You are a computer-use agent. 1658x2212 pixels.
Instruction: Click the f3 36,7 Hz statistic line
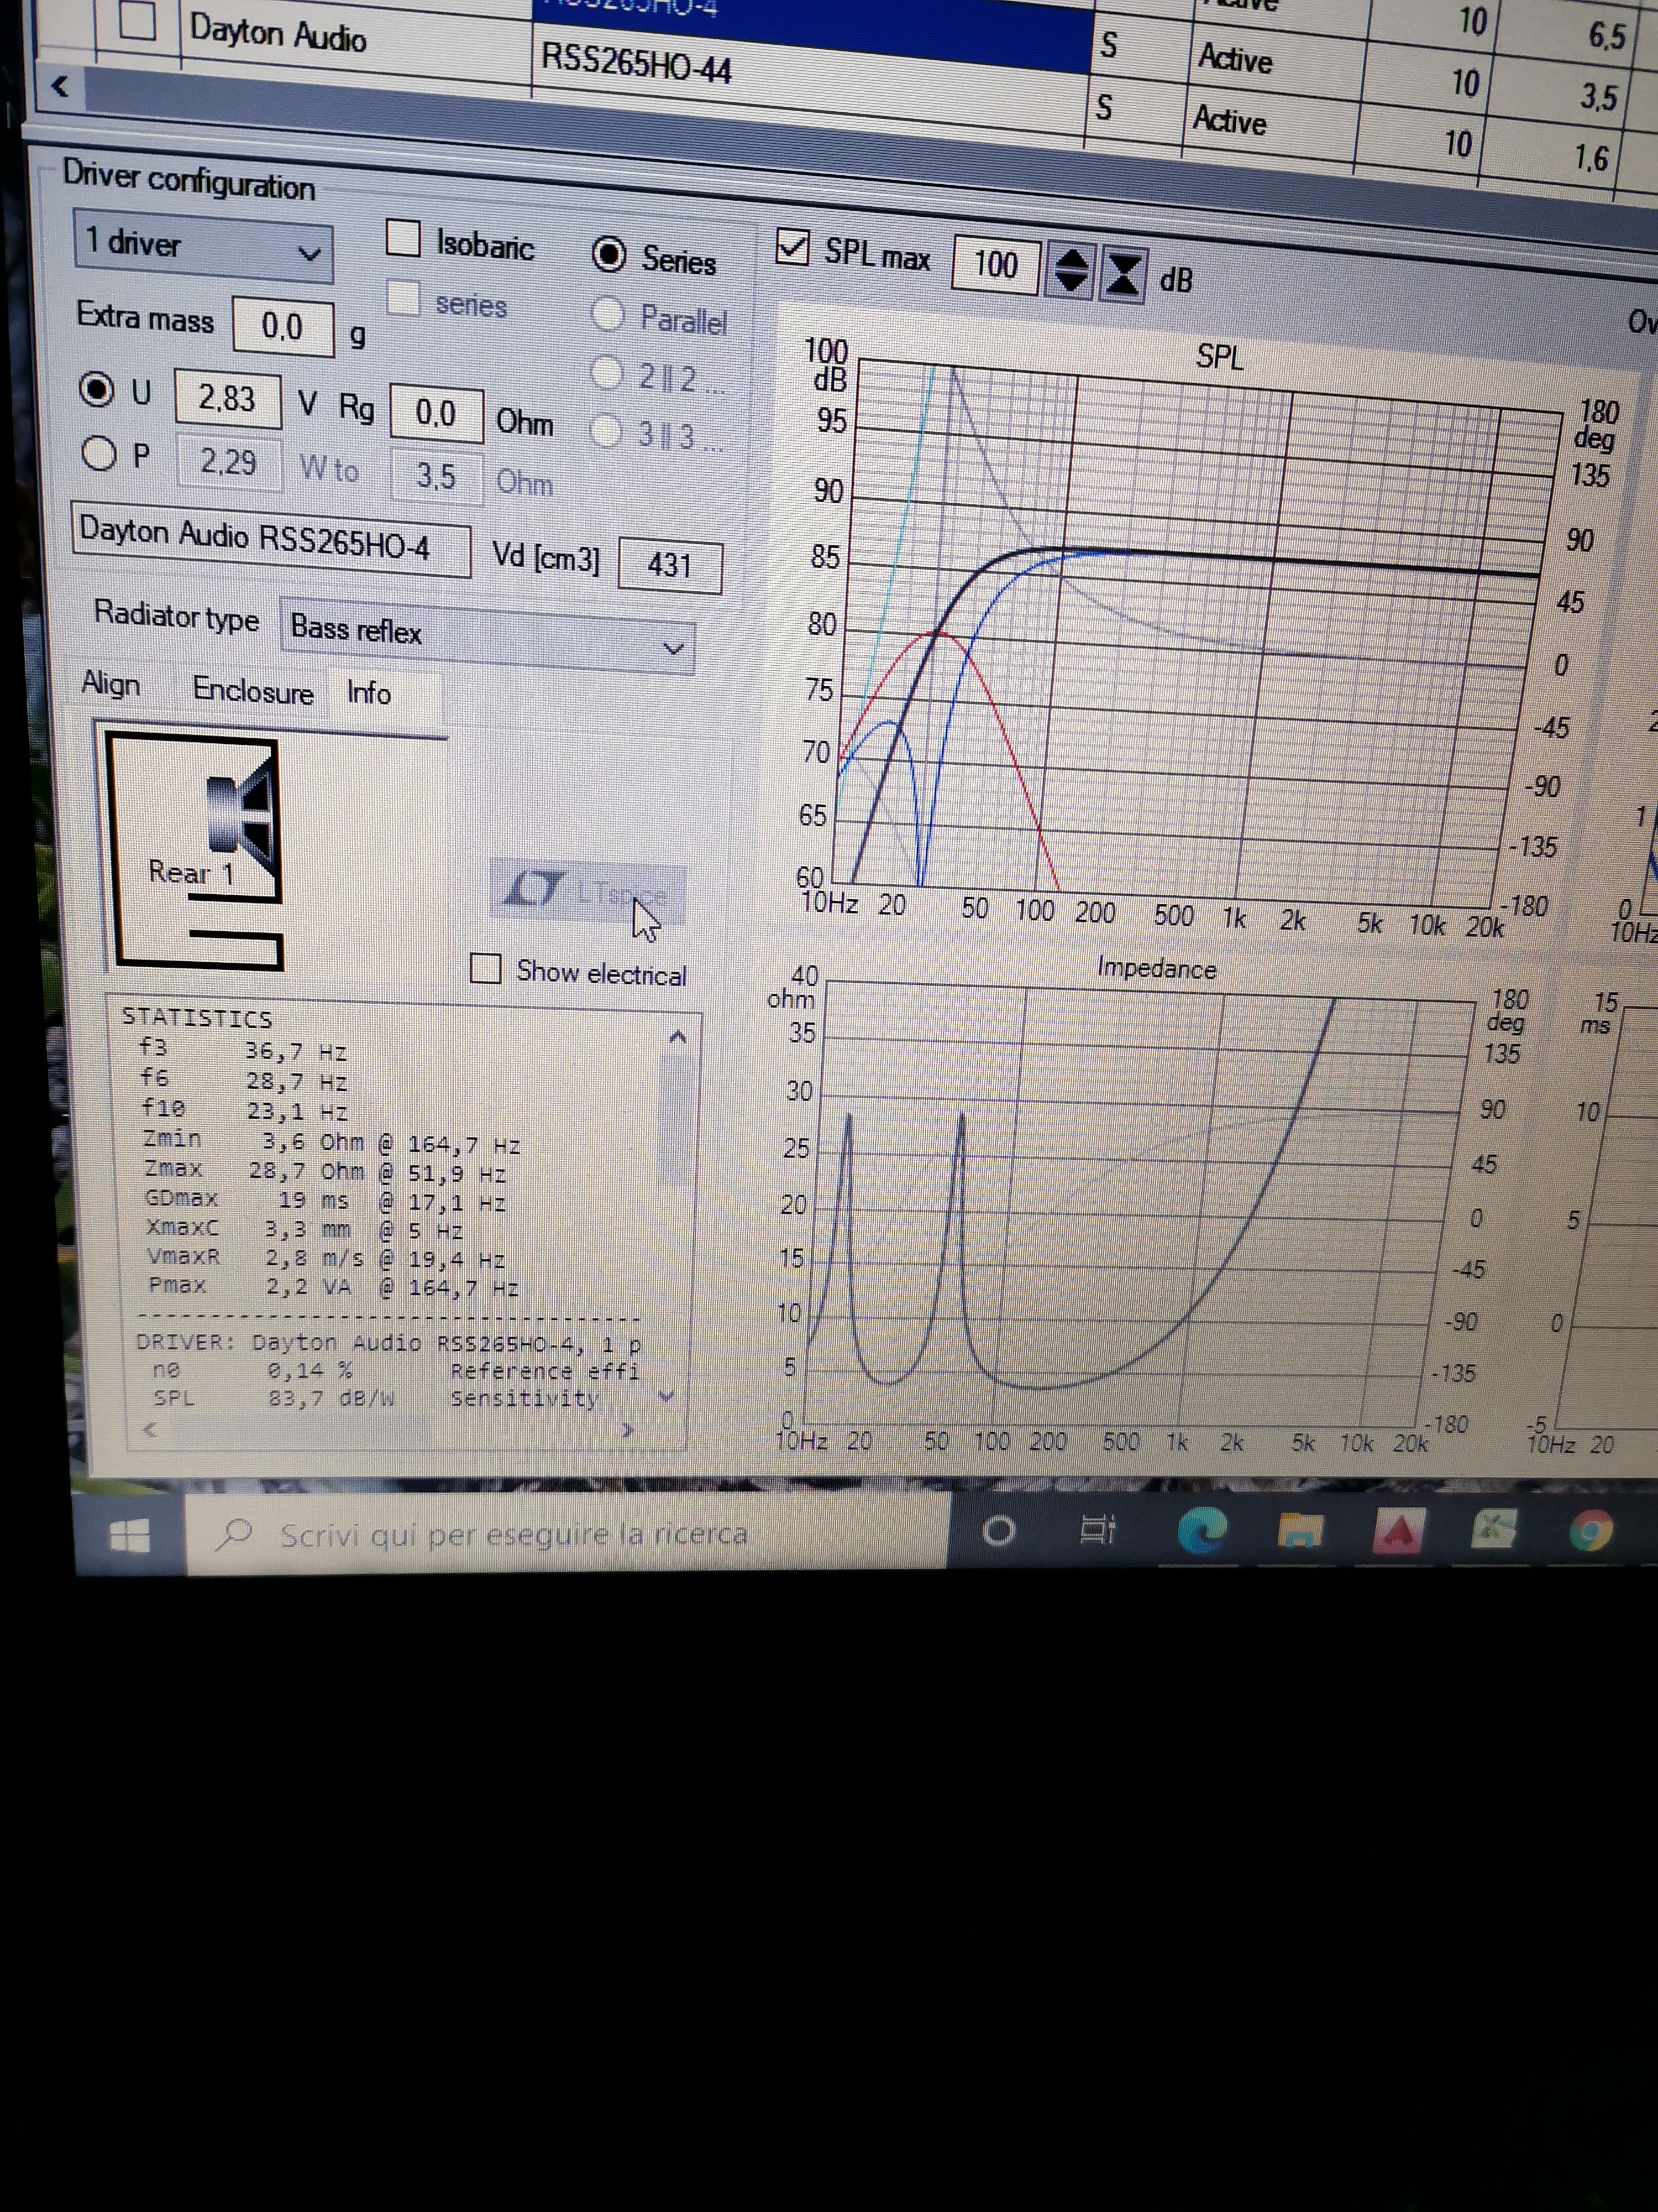[242, 1050]
